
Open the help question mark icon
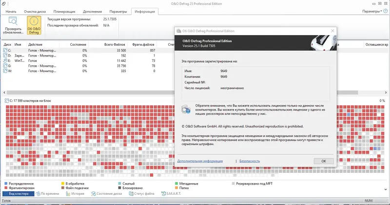point(386,11)
